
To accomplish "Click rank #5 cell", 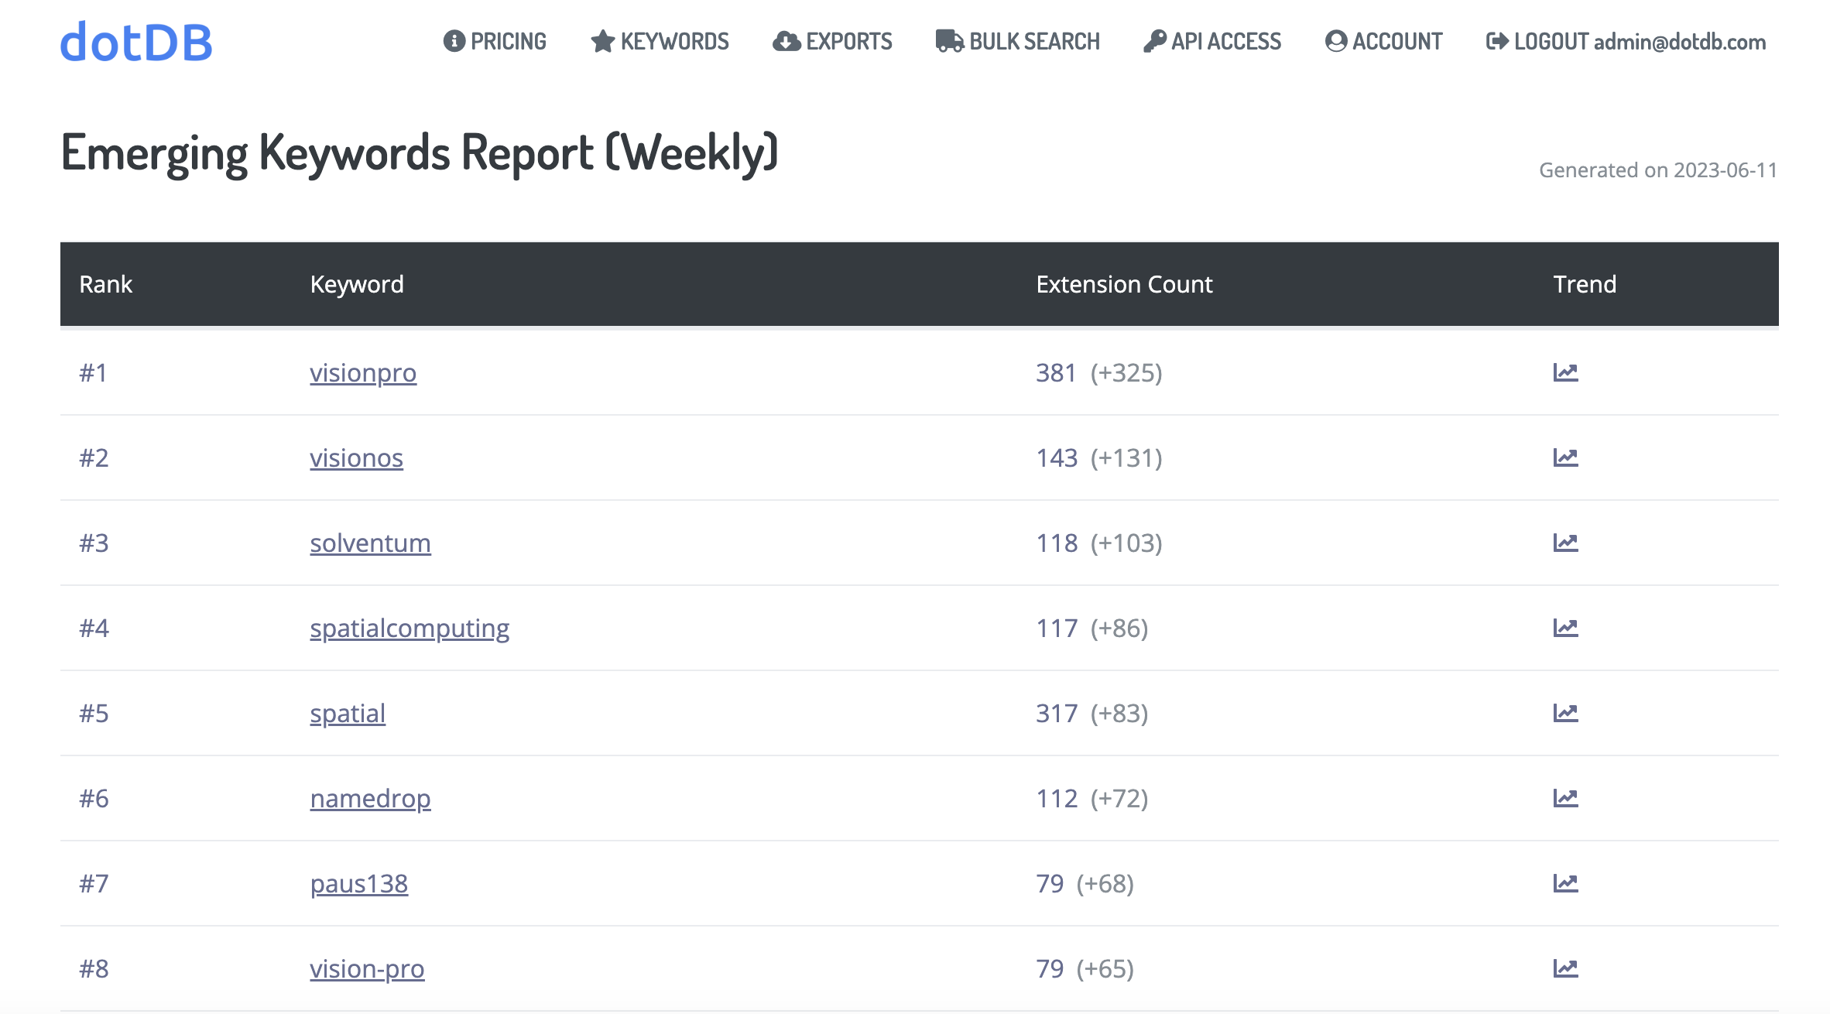I will pyautogui.click(x=94, y=713).
